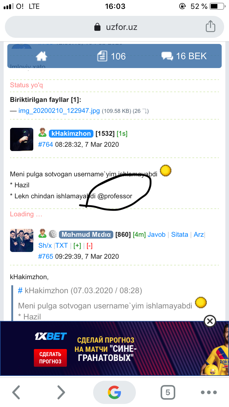Tap the home icon in forum navbar
Screen dimensions: 229x407
42,56
